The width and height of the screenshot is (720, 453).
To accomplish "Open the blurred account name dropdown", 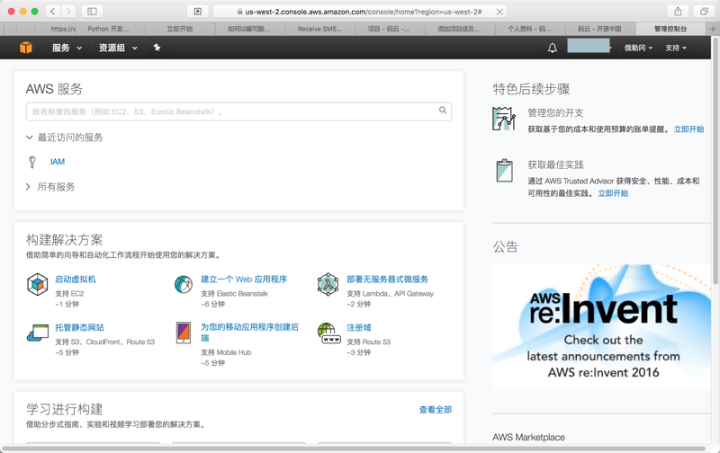I will click(589, 46).
